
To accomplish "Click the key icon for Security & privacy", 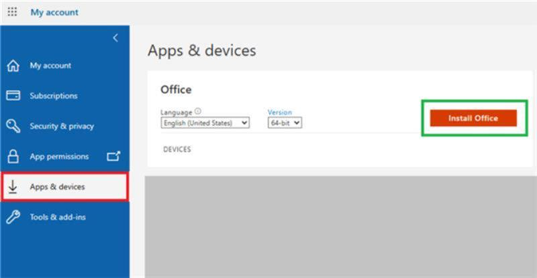I will [13, 126].
